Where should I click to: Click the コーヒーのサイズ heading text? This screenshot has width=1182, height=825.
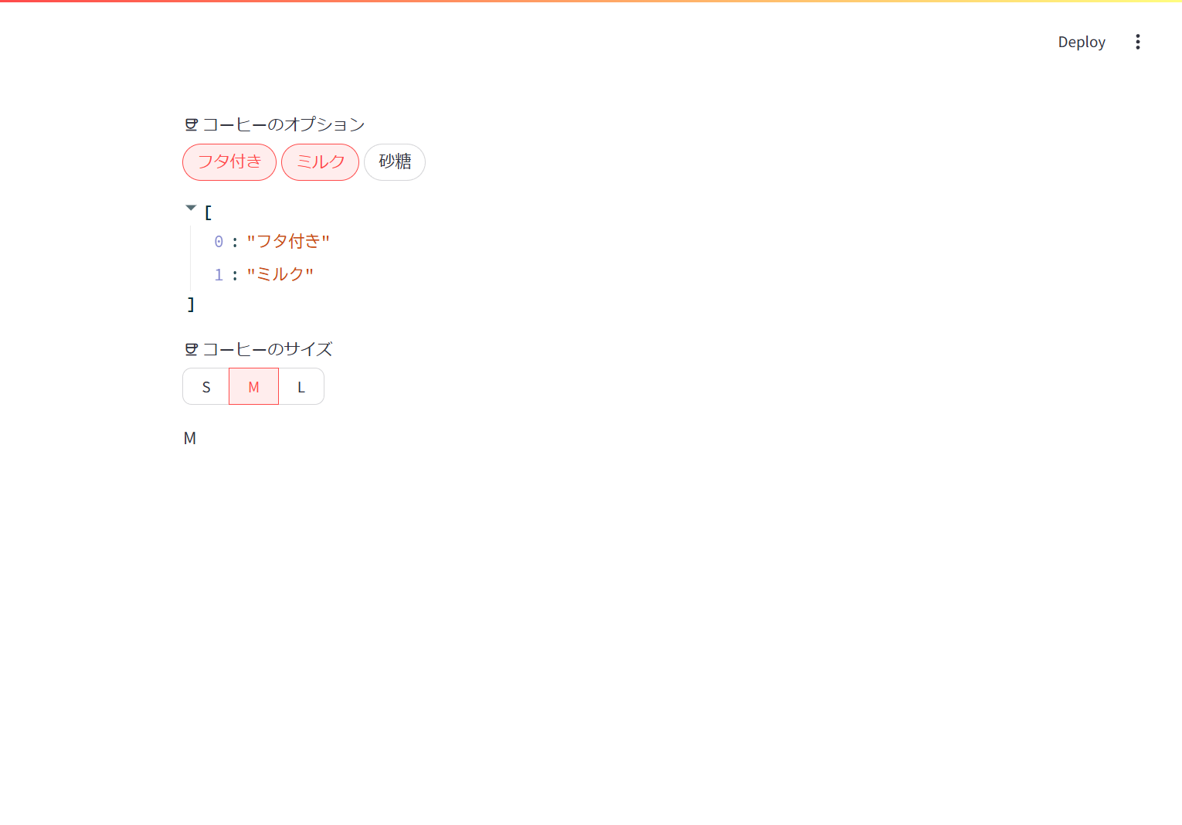pos(268,349)
